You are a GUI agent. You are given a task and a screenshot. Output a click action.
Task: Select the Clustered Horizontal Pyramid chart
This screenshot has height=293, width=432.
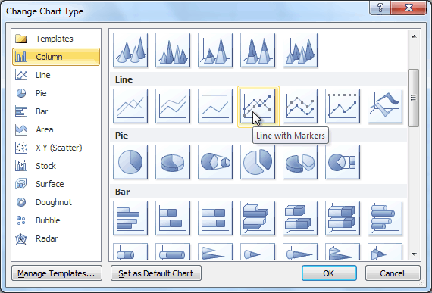[x=343, y=251]
